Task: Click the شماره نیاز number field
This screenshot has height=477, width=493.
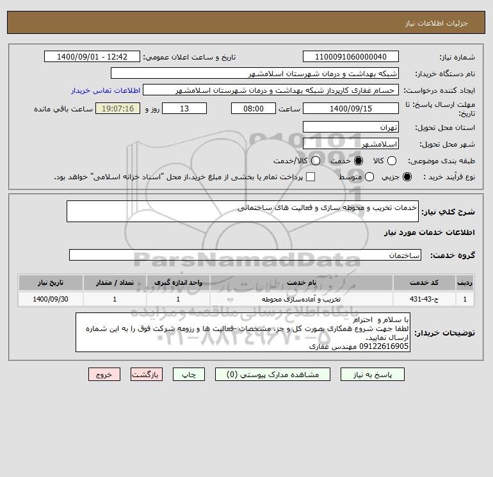Action: pyautogui.click(x=351, y=56)
